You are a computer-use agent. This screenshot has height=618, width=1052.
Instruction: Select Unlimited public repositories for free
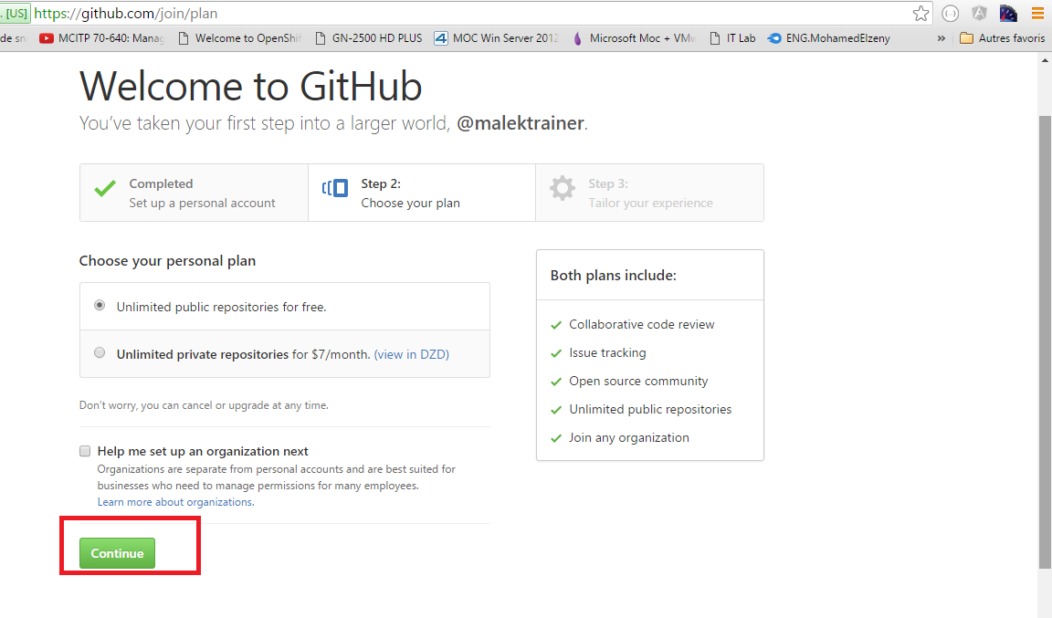tap(100, 305)
